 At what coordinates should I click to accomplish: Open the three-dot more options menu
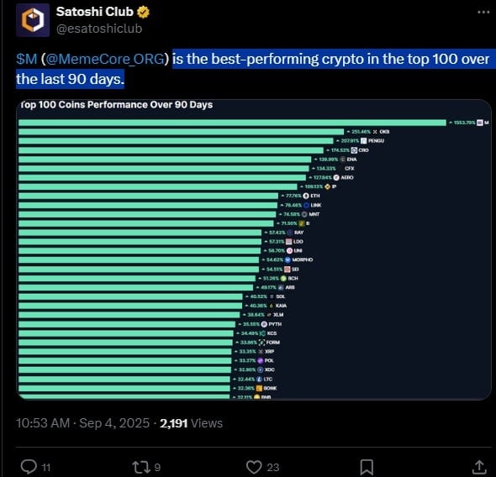point(483,12)
